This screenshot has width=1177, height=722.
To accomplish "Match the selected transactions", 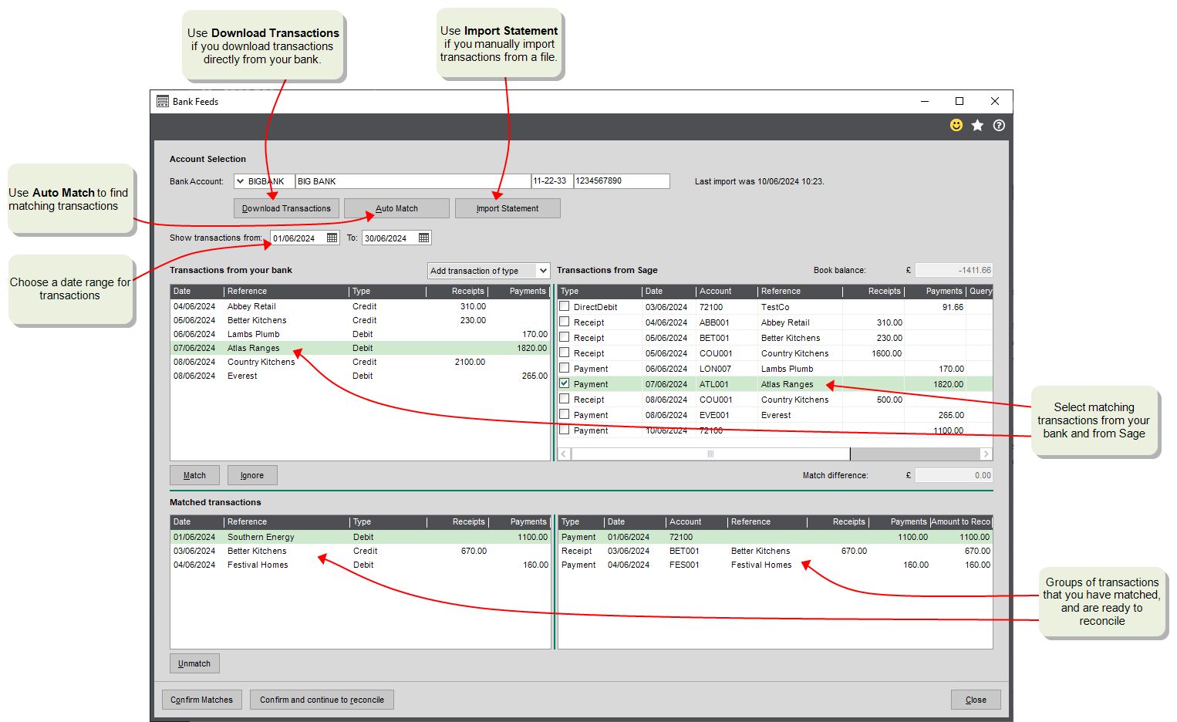I will click(x=194, y=474).
